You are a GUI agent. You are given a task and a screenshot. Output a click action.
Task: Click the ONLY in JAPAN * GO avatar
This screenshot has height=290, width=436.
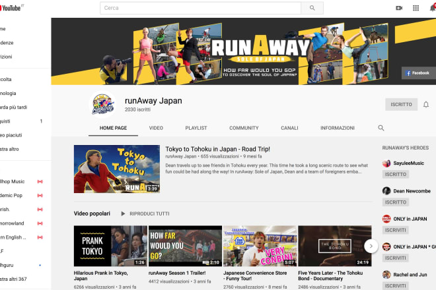click(x=386, y=246)
